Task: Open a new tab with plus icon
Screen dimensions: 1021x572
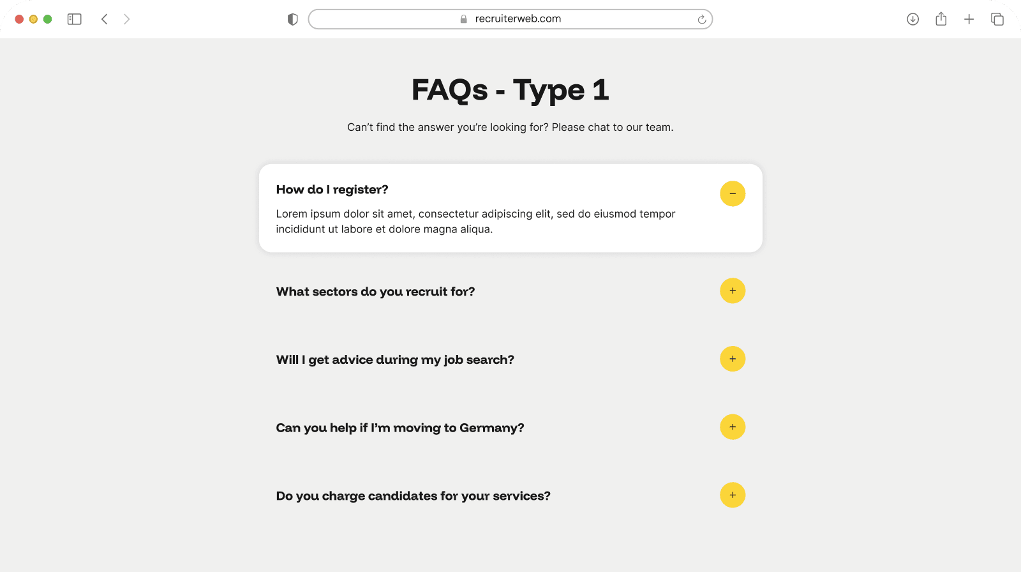Action: pyautogui.click(x=969, y=19)
